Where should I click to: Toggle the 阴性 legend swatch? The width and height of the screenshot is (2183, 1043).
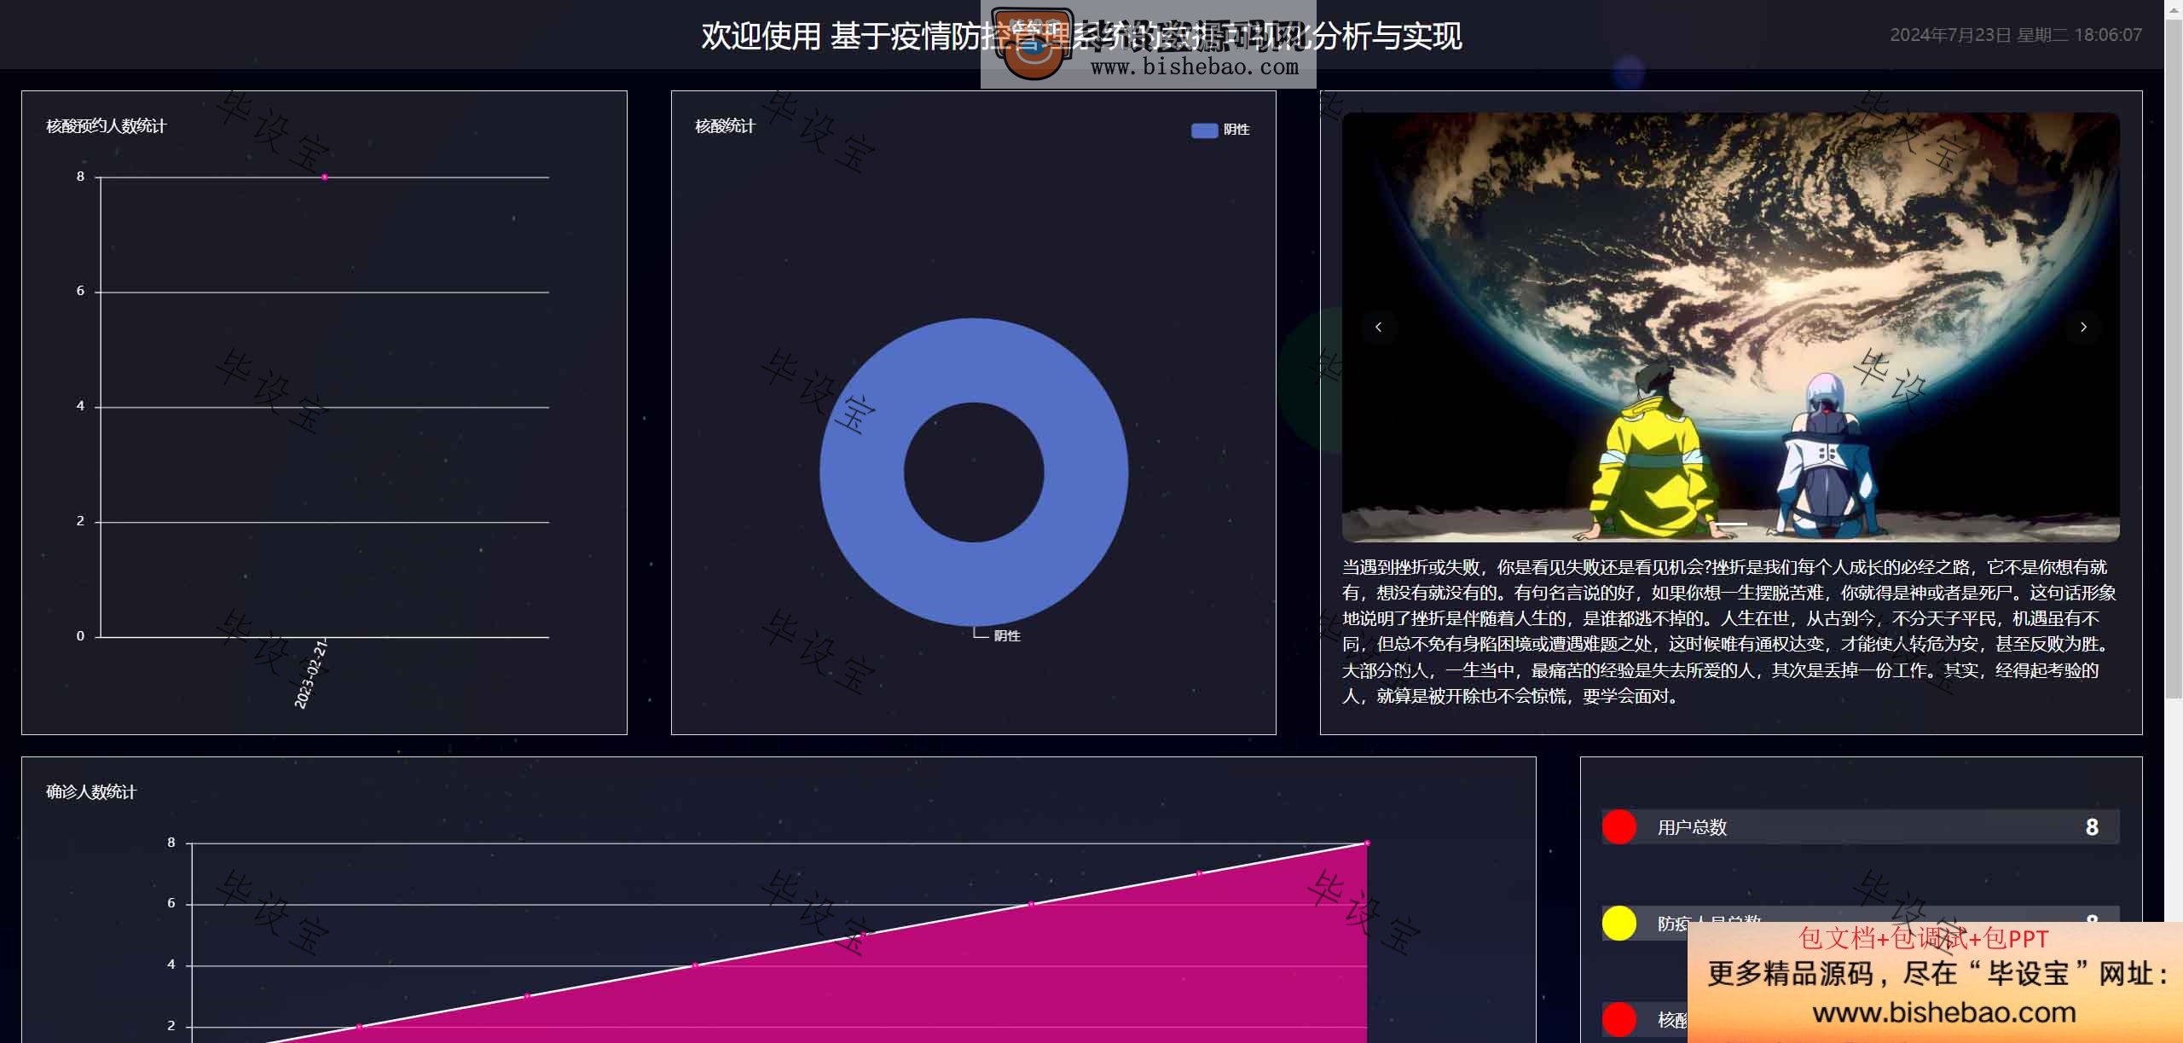point(1204,130)
